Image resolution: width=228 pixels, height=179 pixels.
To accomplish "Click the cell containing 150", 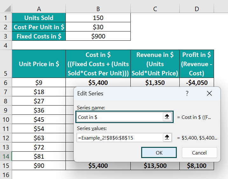I will click(x=98, y=18).
